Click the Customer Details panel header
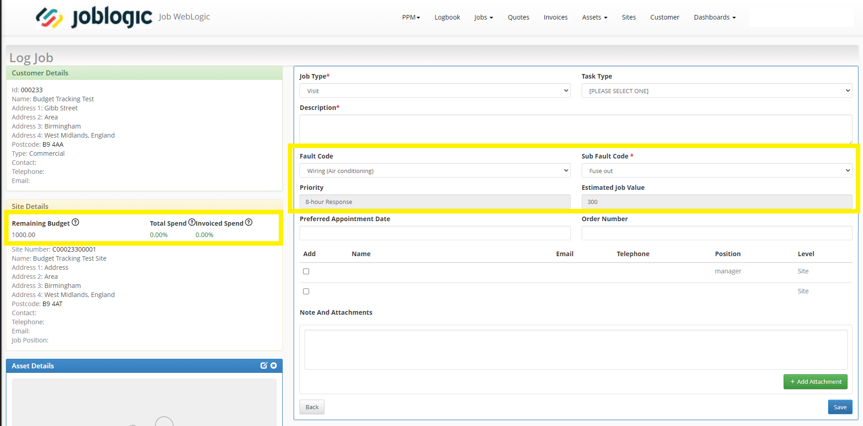The height and width of the screenshot is (426, 863). tap(144, 73)
